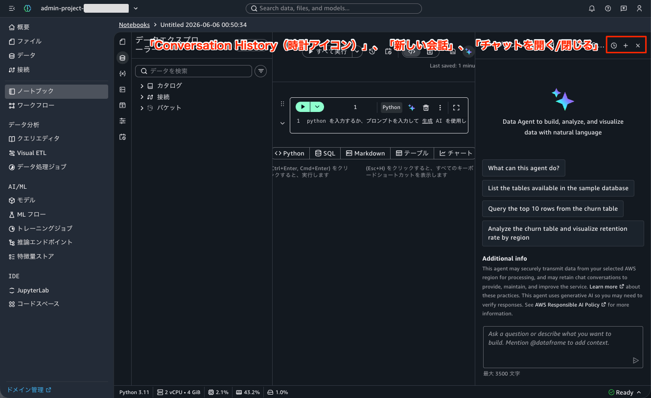Click List the tables available suggestion
This screenshot has width=651, height=398.
coord(558,188)
